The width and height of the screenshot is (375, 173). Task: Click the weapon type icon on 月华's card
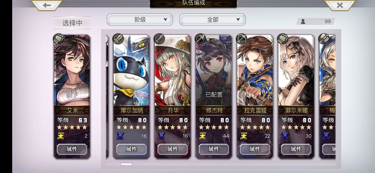click(159, 38)
